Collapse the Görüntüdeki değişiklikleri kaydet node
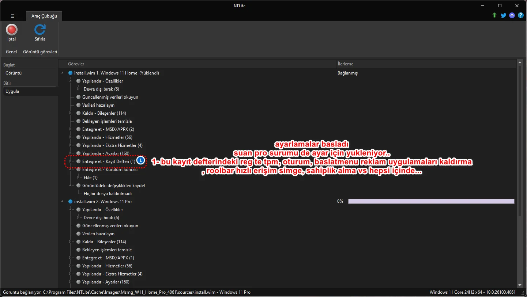Image resolution: width=527 pixels, height=297 pixels. pos(70,186)
